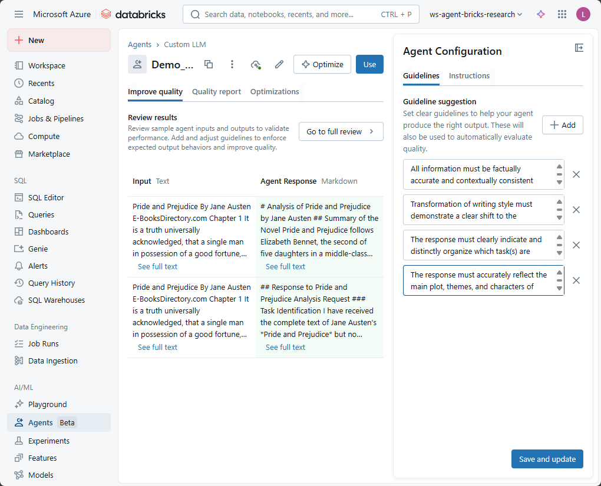The height and width of the screenshot is (486, 601).
Task: Click Go to full review button
Action: (341, 131)
